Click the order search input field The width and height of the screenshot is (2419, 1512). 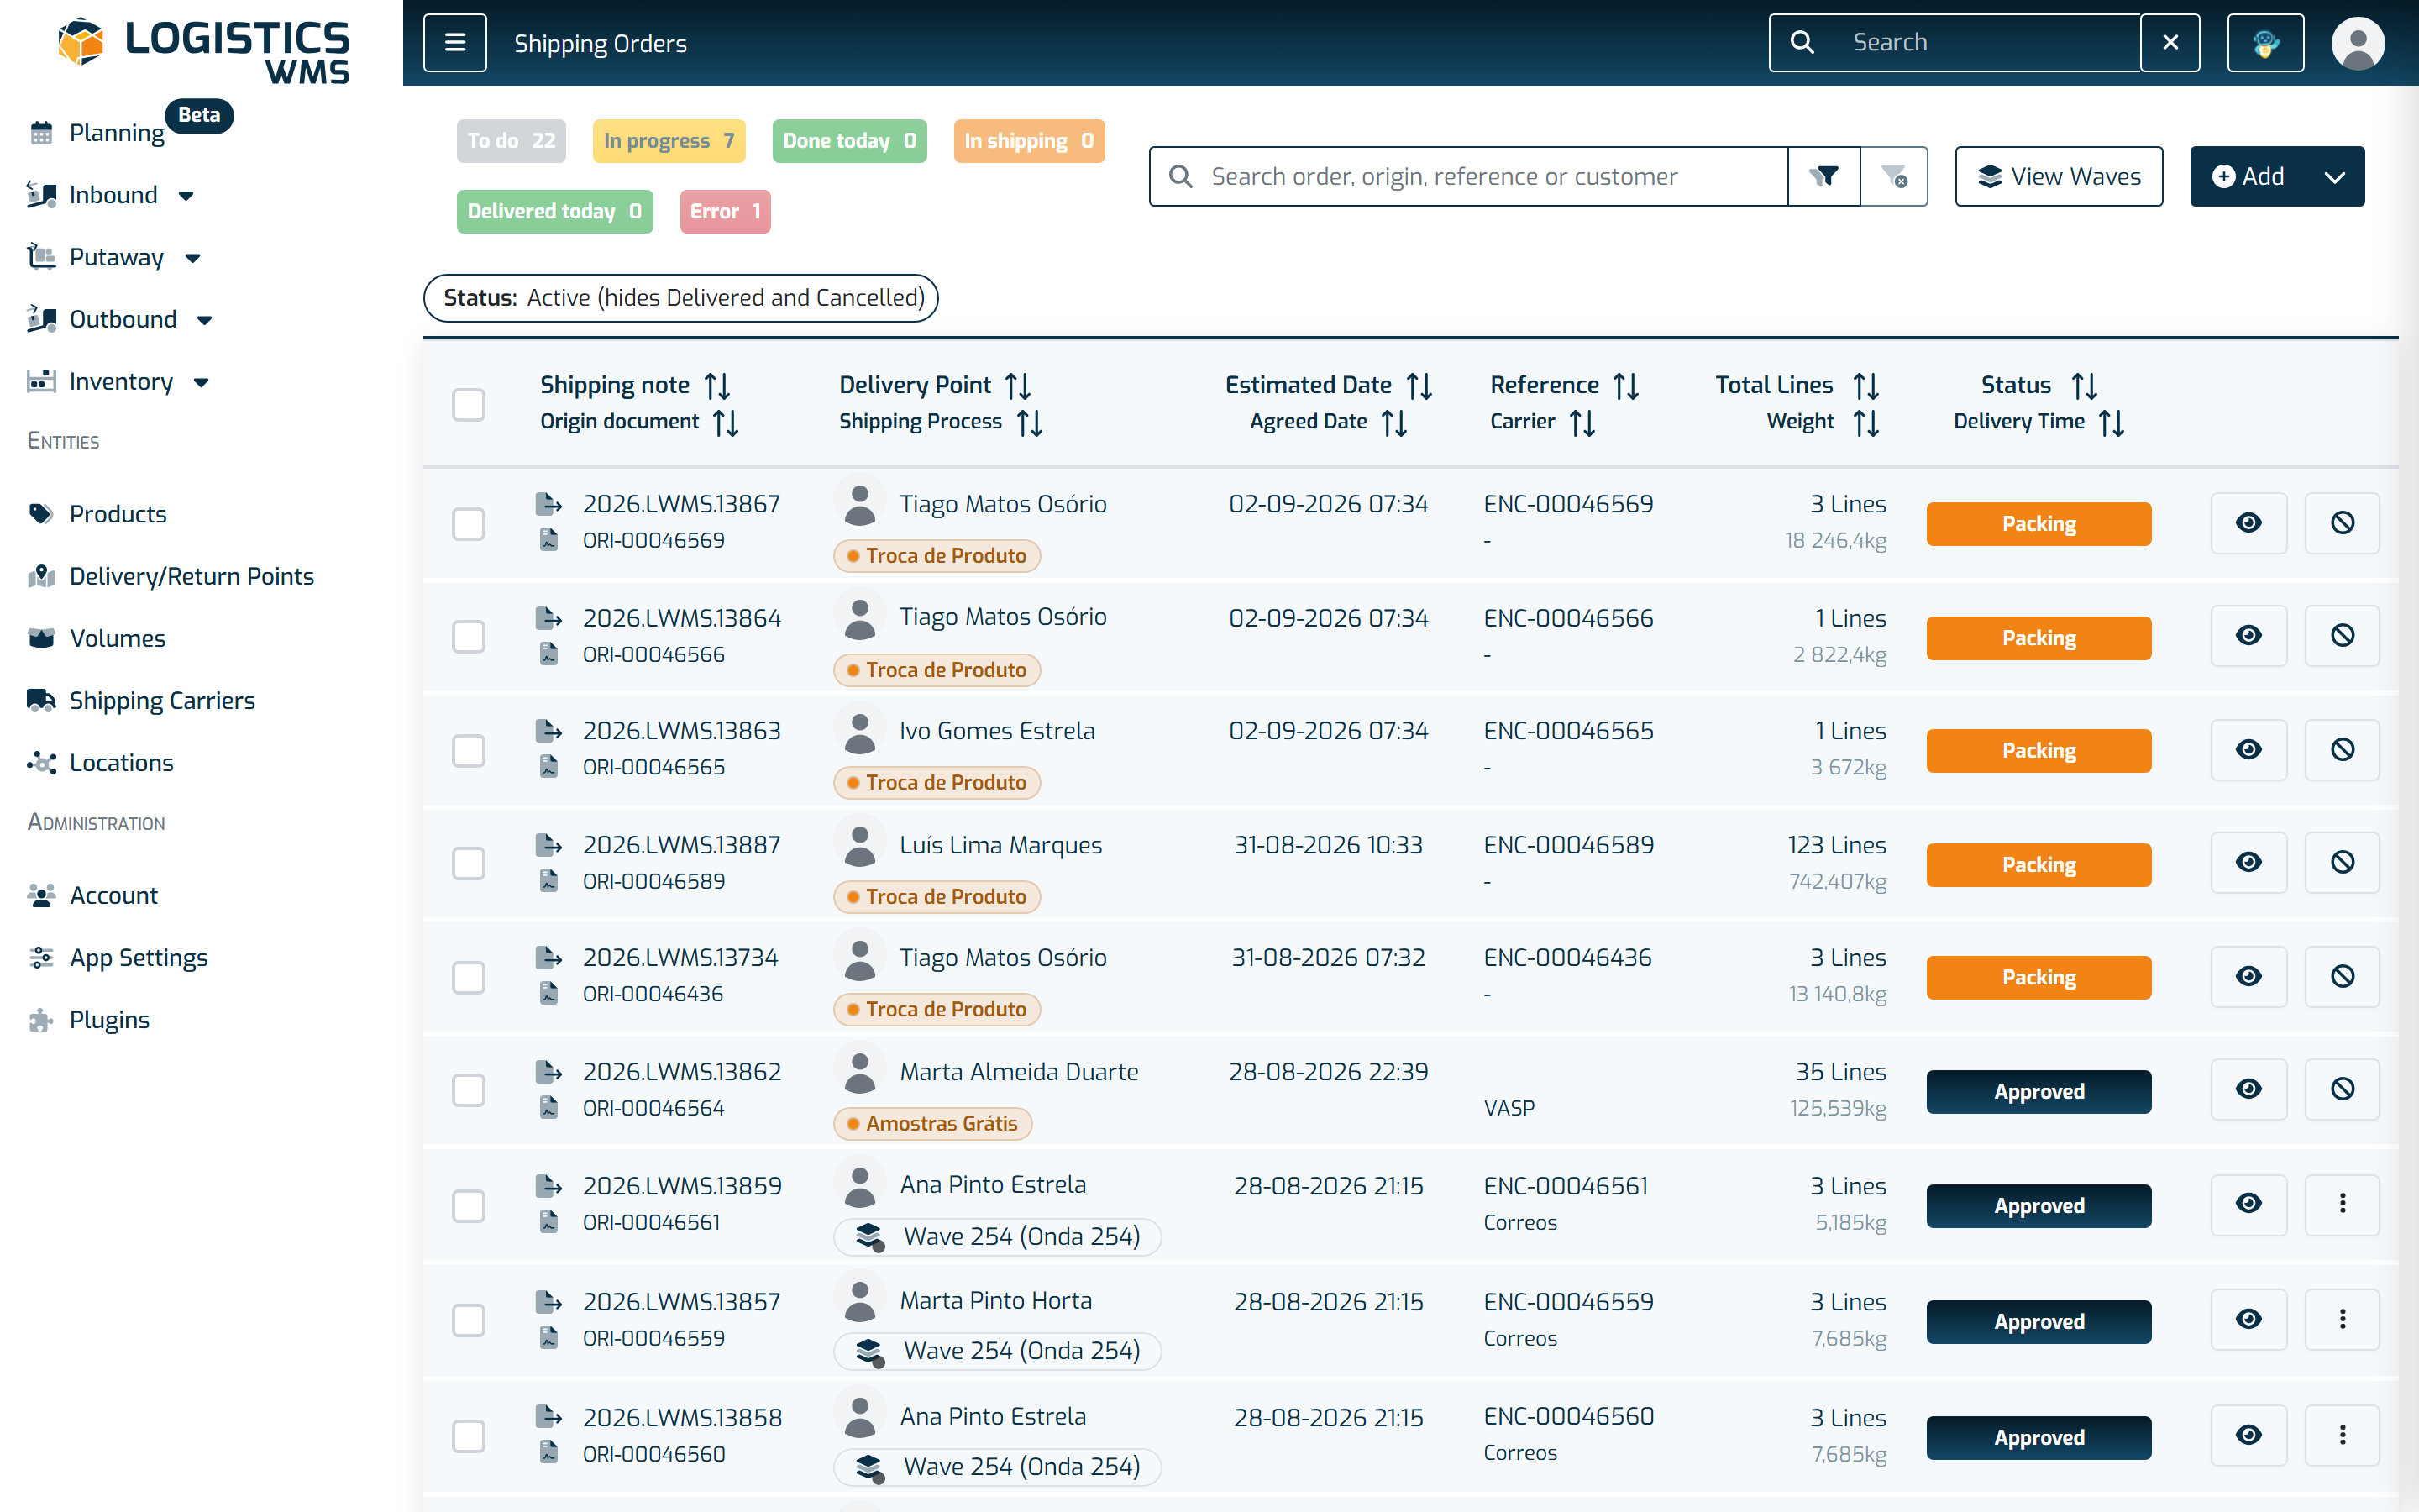(1468, 176)
